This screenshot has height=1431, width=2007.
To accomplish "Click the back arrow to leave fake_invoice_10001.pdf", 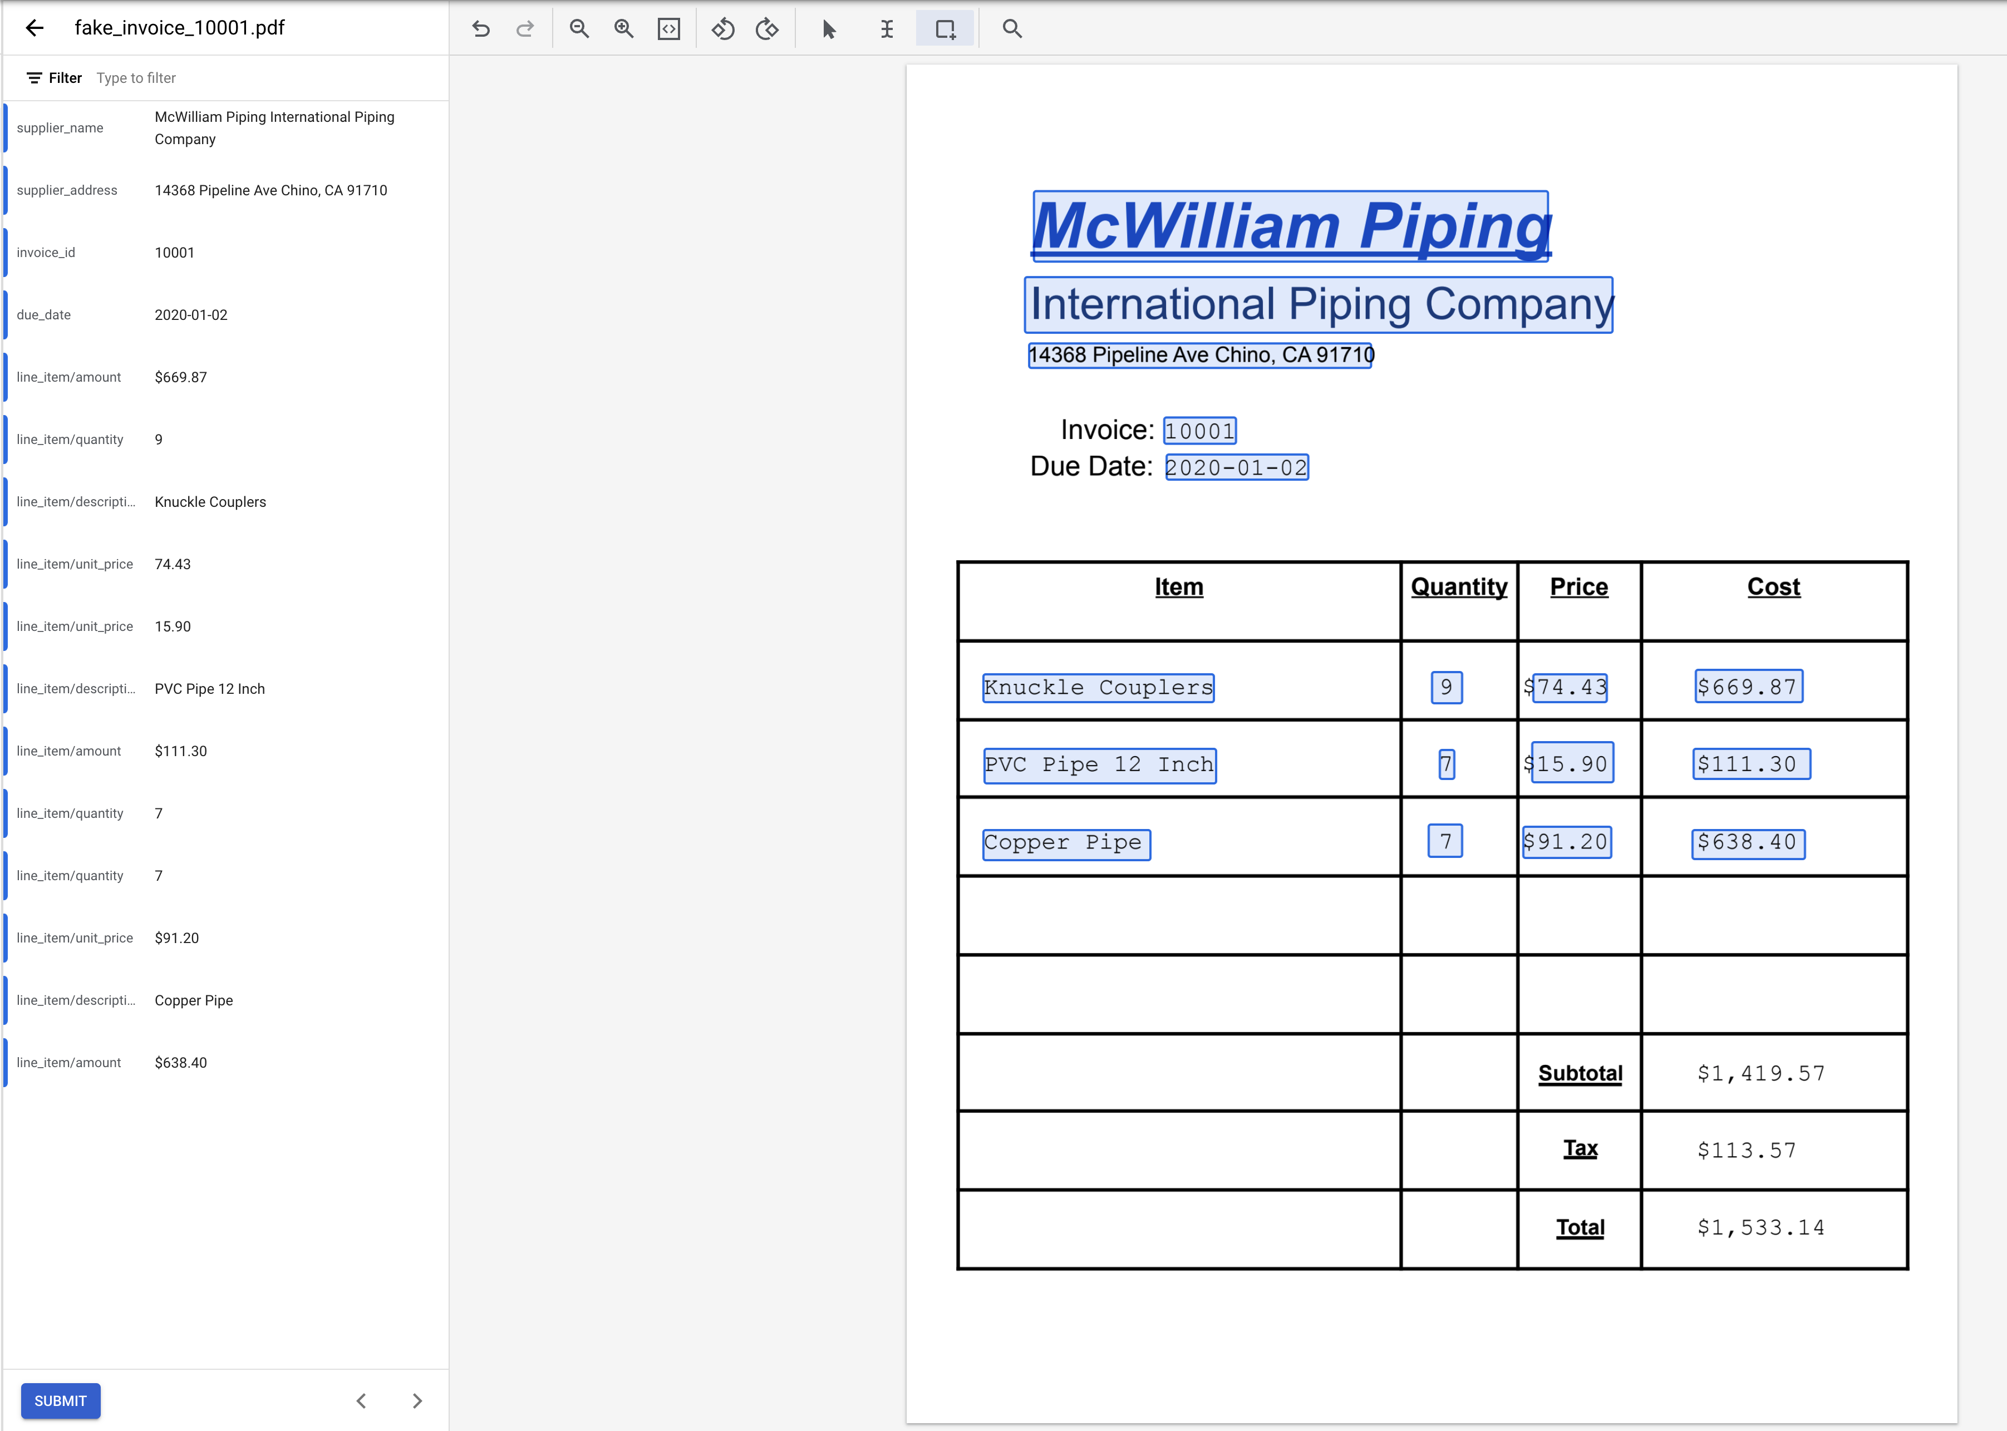I will (x=35, y=27).
